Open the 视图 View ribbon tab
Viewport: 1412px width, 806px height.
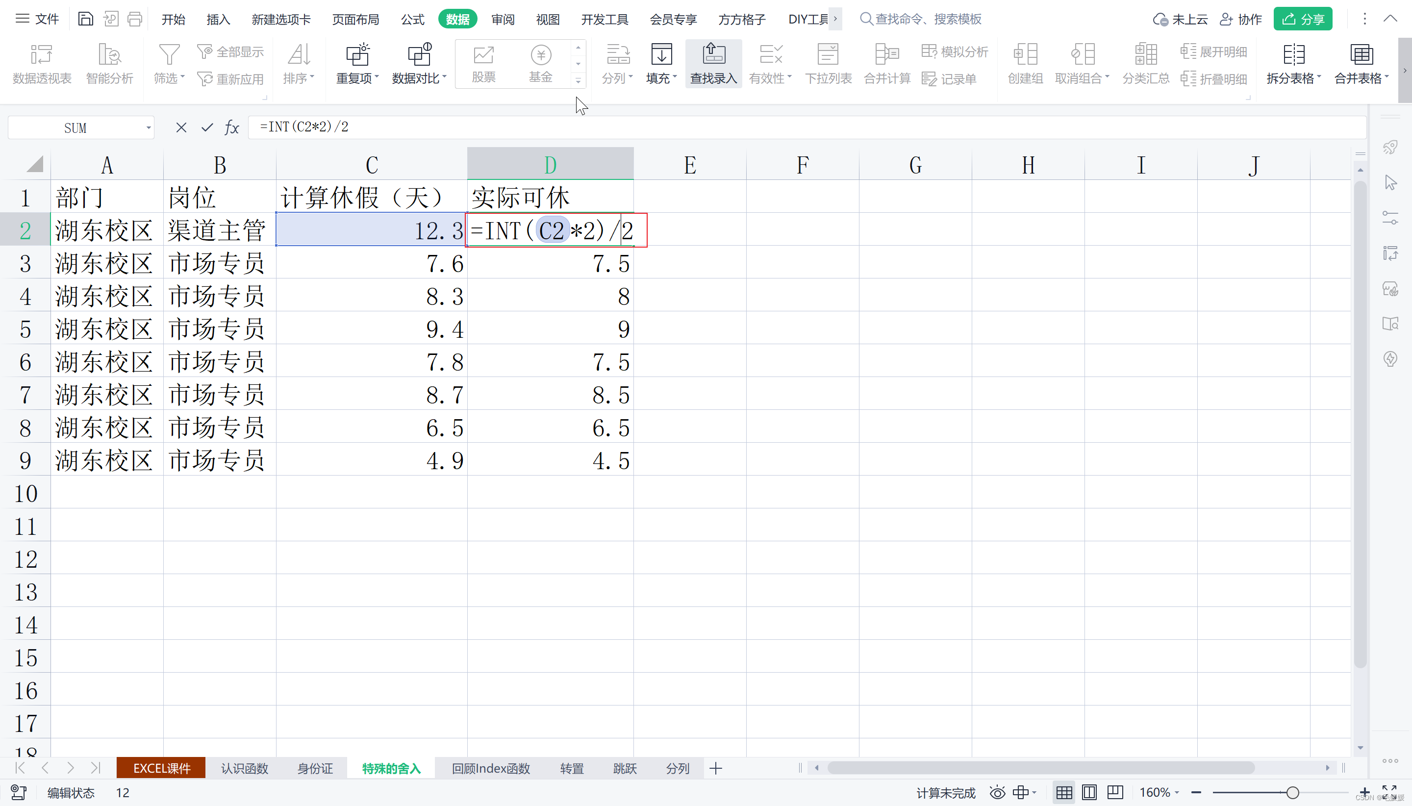click(x=548, y=20)
